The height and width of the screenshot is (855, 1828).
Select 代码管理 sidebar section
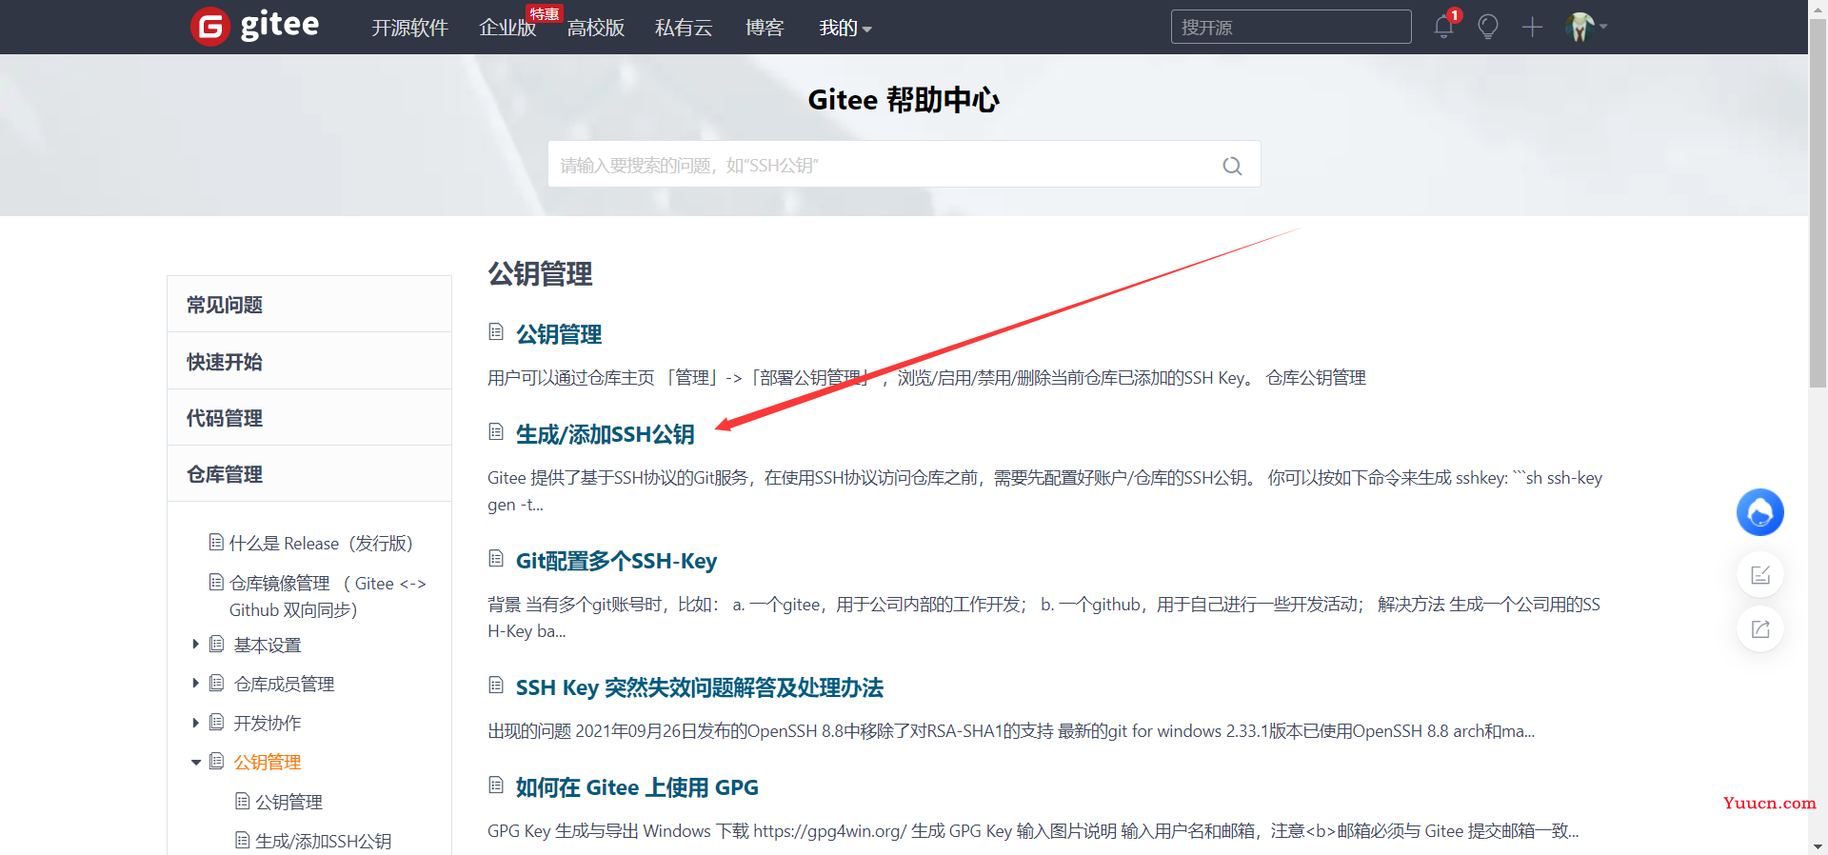tap(309, 418)
